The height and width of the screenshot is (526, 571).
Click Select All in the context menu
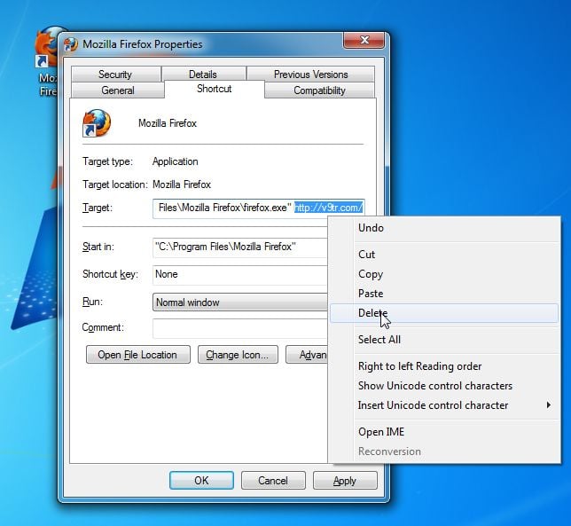point(444,340)
